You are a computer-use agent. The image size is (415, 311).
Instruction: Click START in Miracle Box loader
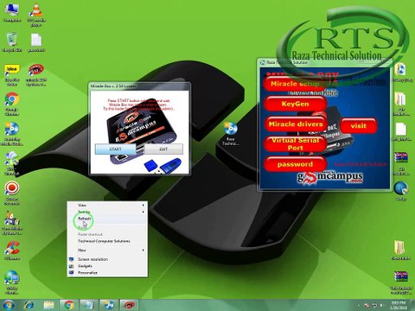click(x=115, y=149)
